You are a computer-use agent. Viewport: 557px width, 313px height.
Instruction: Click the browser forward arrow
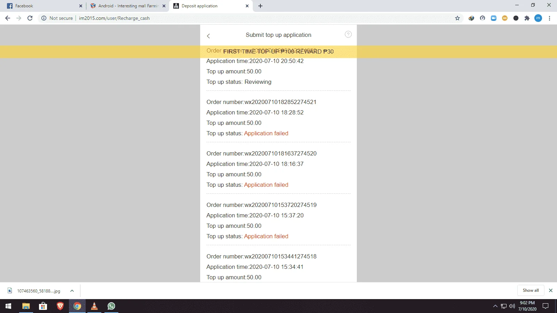point(19,18)
